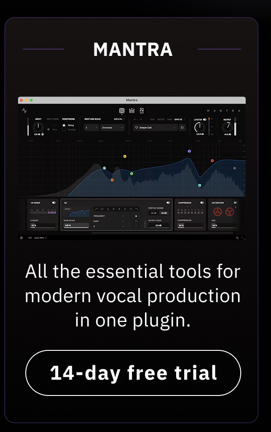Click the 14-day free trial button
This screenshot has width=271, height=432.
133,373
